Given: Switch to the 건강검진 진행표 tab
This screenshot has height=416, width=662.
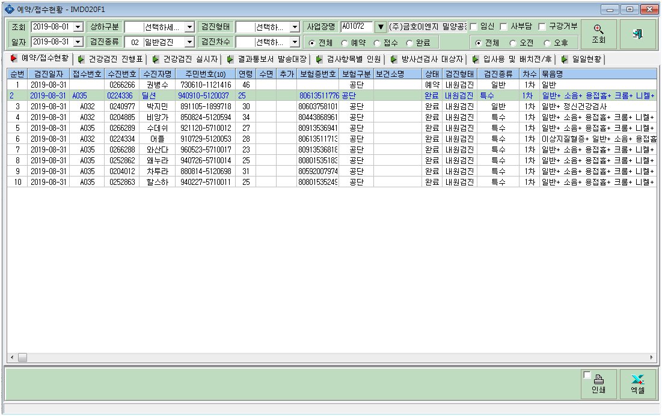Looking at the screenshot, I should (111, 59).
